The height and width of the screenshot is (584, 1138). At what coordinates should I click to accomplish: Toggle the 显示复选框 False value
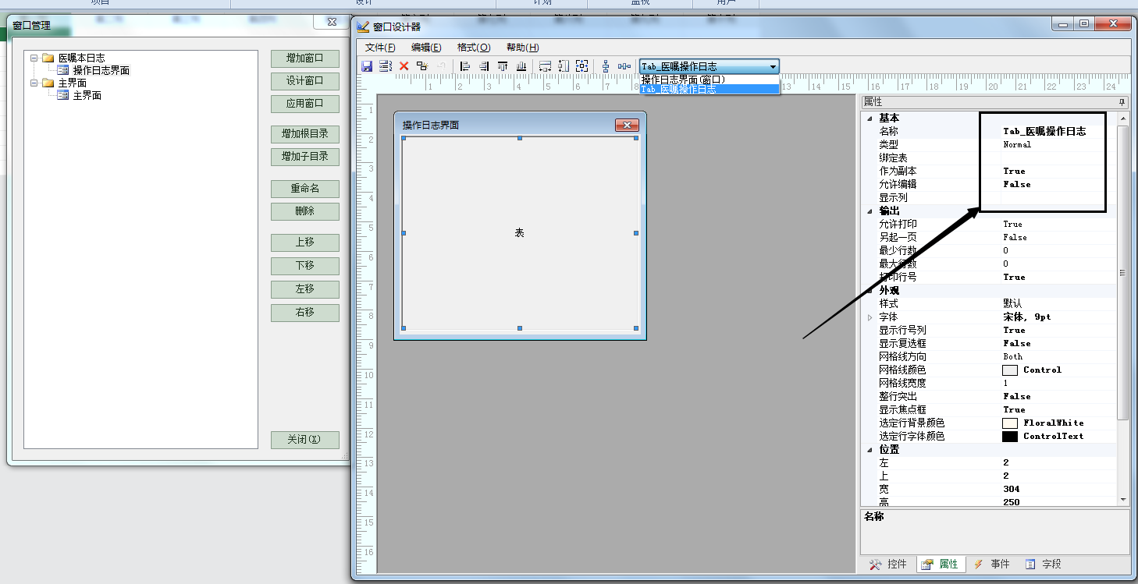click(1016, 344)
